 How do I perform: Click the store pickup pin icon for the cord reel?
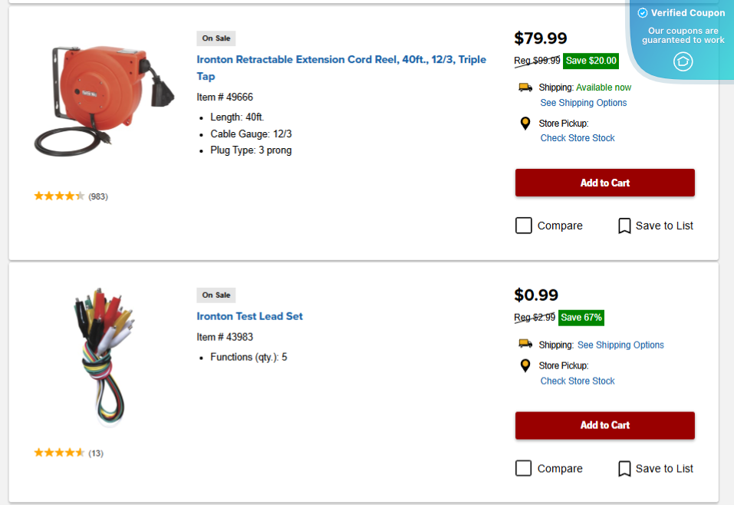(525, 124)
